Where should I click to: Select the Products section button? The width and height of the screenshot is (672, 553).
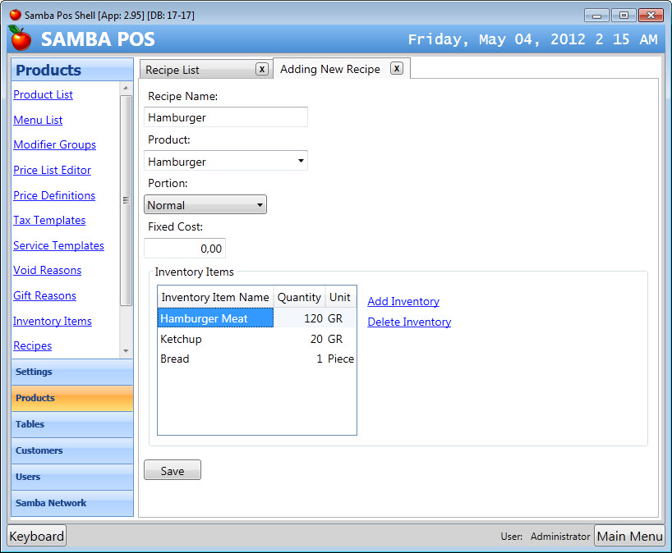click(x=72, y=398)
